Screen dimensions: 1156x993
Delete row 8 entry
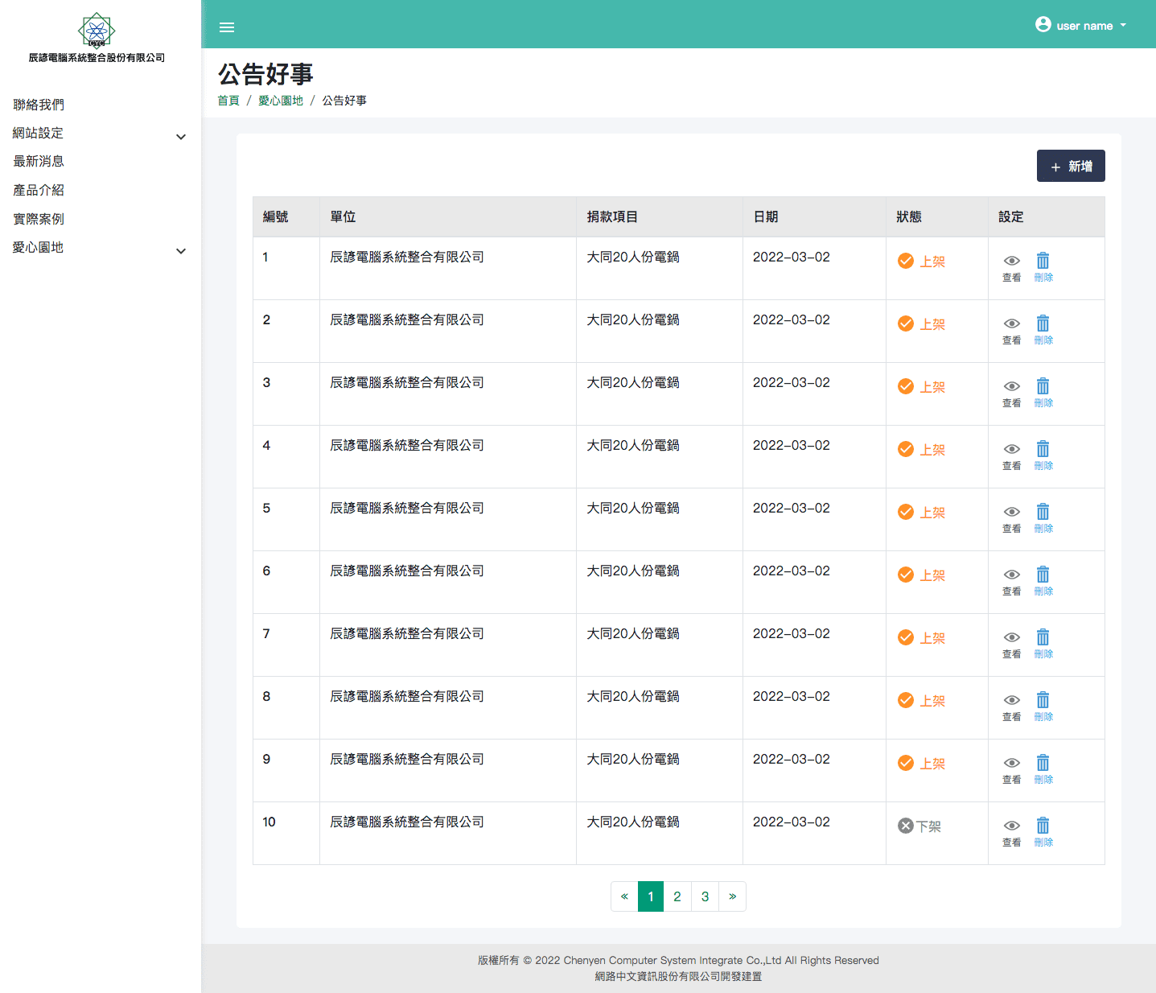click(x=1043, y=707)
